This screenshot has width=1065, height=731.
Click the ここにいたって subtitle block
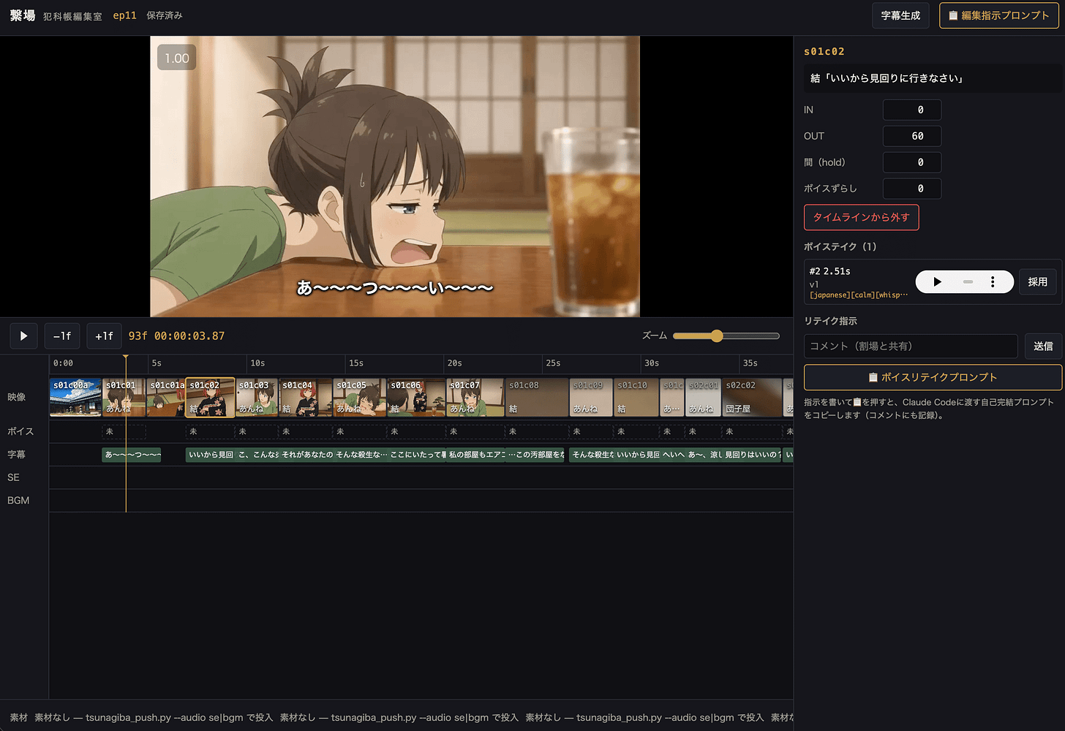(417, 455)
